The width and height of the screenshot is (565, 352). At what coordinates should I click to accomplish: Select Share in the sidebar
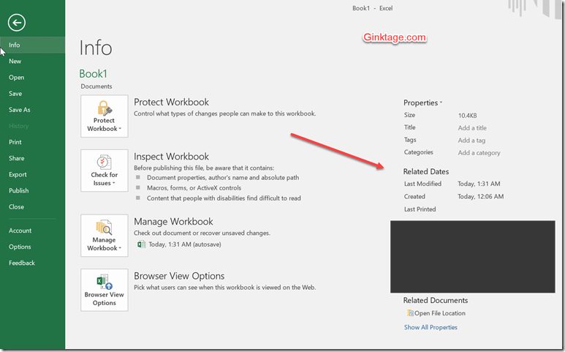tap(32, 158)
